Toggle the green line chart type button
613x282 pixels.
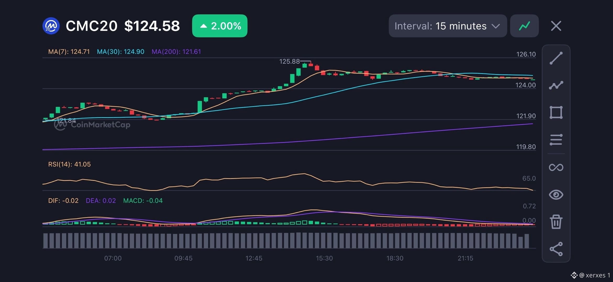[x=524, y=26]
